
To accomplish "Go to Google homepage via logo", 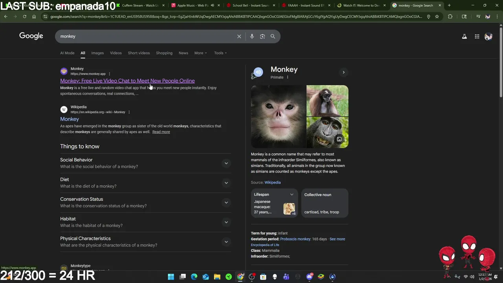I will (31, 36).
